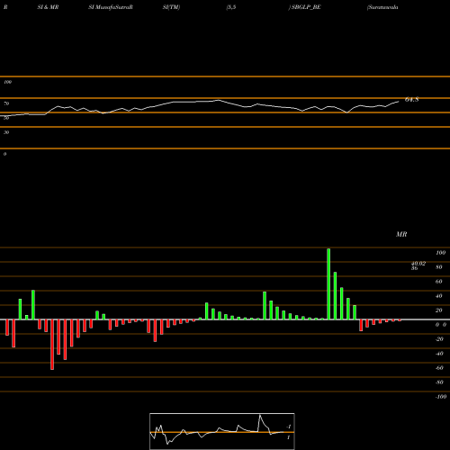Click the RSI panel 0 level label
This screenshot has width=450, height=450.
[x=5, y=154]
